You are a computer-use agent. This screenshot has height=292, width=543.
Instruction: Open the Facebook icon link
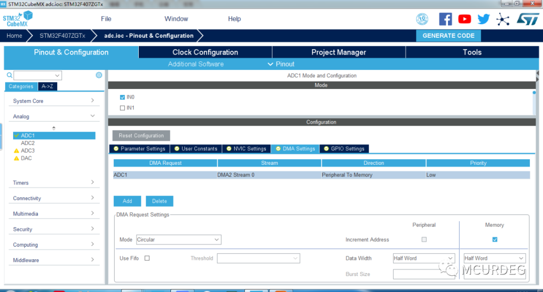pos(445,19)
